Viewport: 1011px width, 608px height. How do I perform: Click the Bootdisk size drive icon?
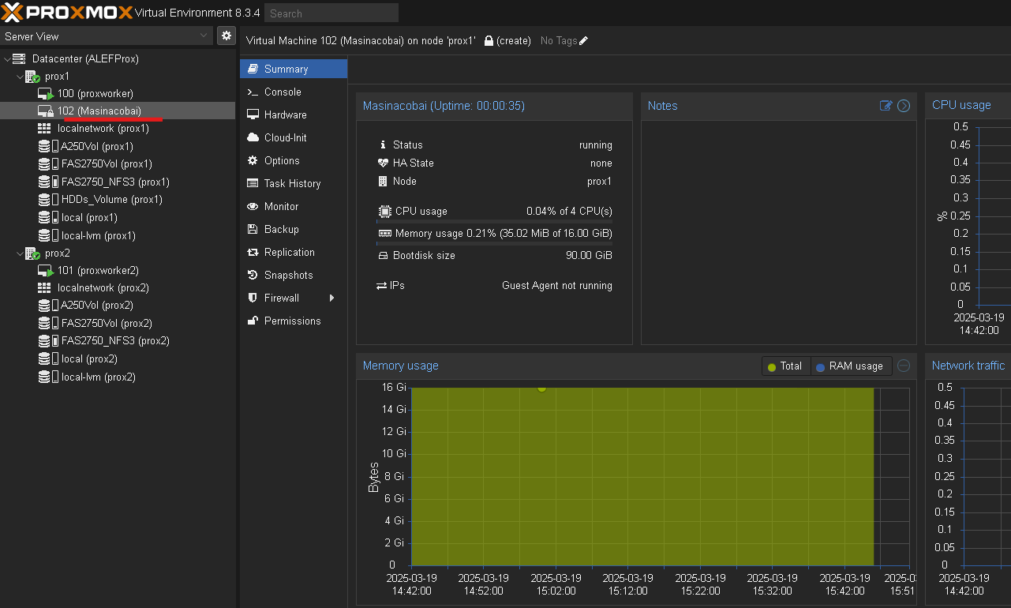(x=384, y=256)
